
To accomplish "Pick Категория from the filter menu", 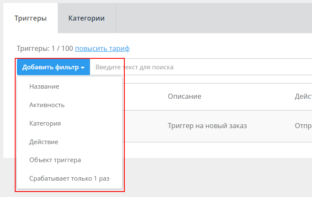I will click(70, 123).
